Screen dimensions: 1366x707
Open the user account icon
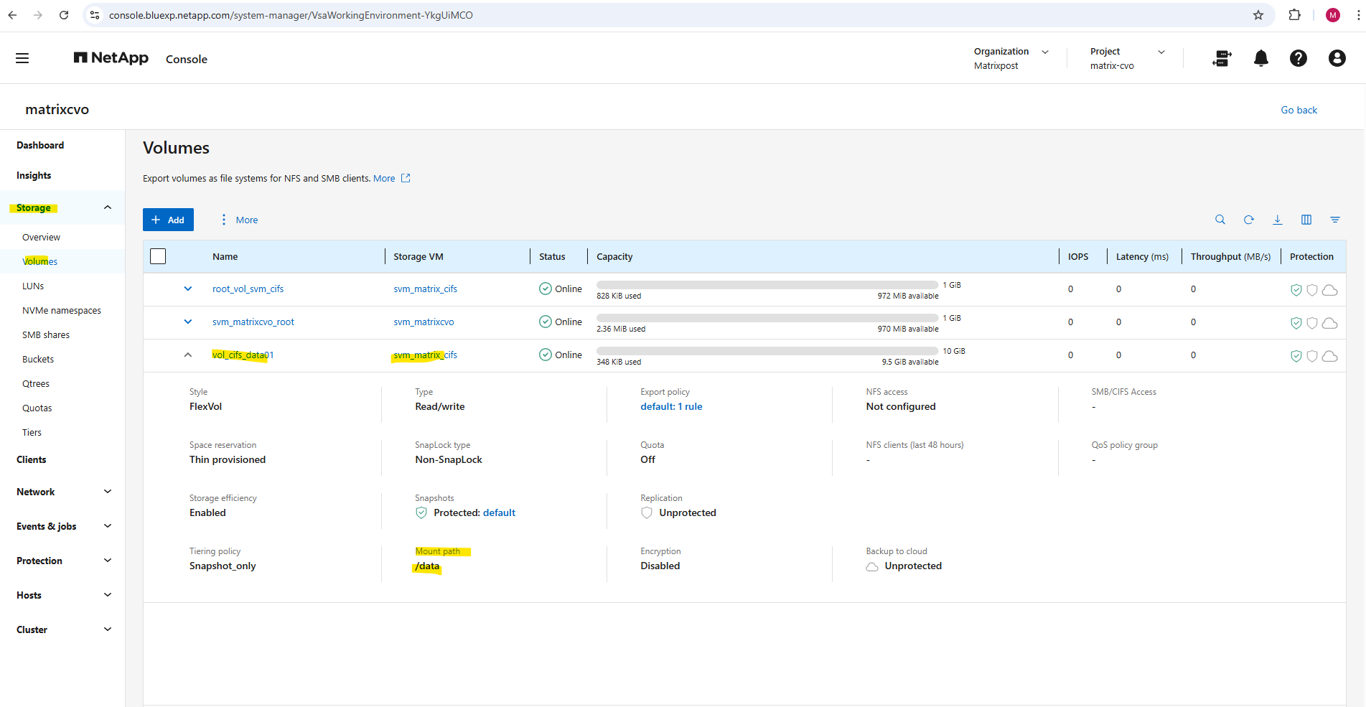[x=1336, y=58]
